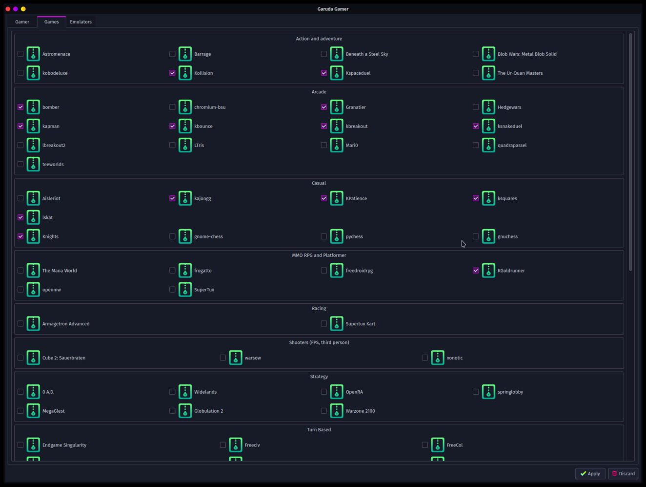Click the frogatto package icon
This screenshot has width=646, height=487.
click(185, 271)
